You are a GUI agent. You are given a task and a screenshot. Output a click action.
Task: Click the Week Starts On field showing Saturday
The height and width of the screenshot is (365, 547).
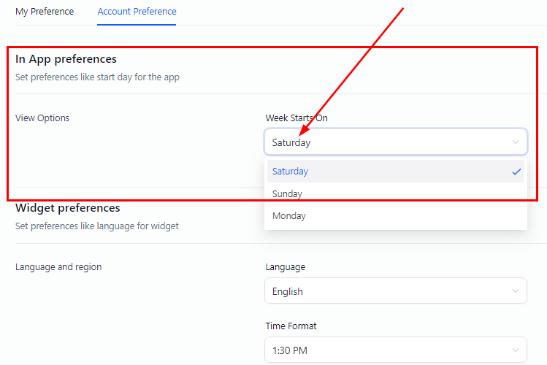pyautogui.click(x=387, y=142)
